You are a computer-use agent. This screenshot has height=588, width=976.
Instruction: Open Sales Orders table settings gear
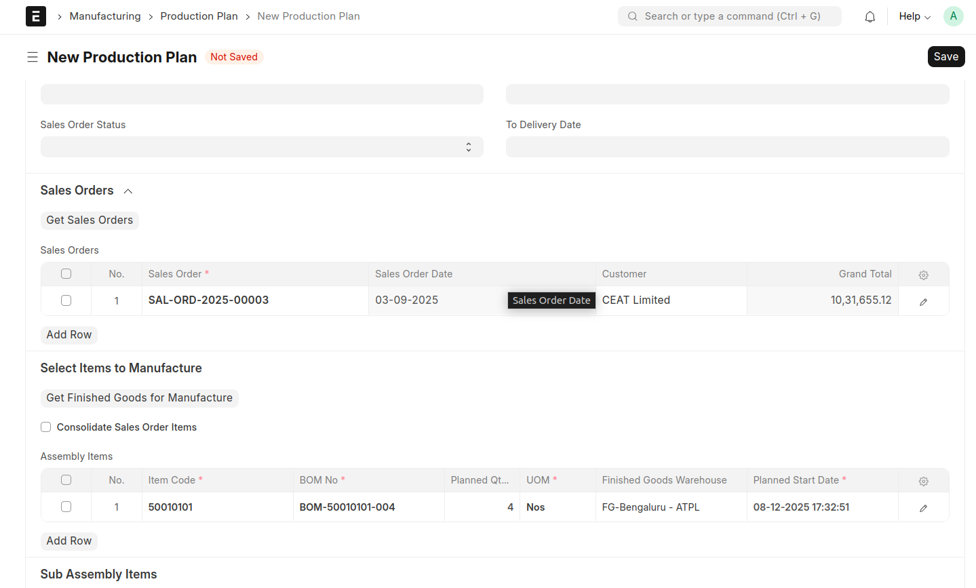point(923,275)
